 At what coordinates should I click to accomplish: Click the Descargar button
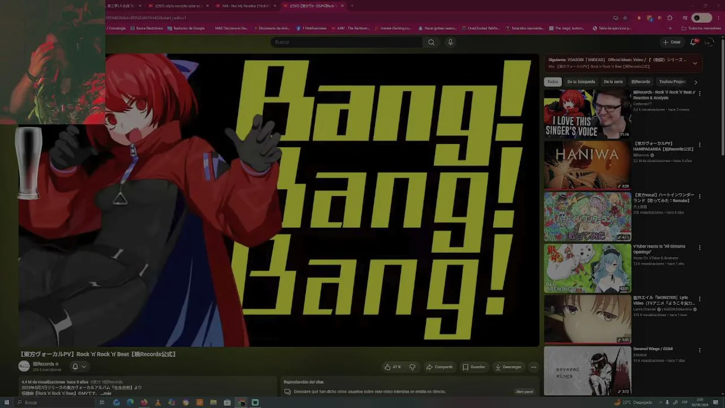click(508, 367)
